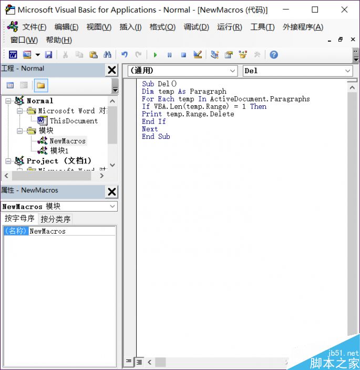The image size is (360, 370).
Task: Open the 编辑(E) menu
Action: point(66,27)
